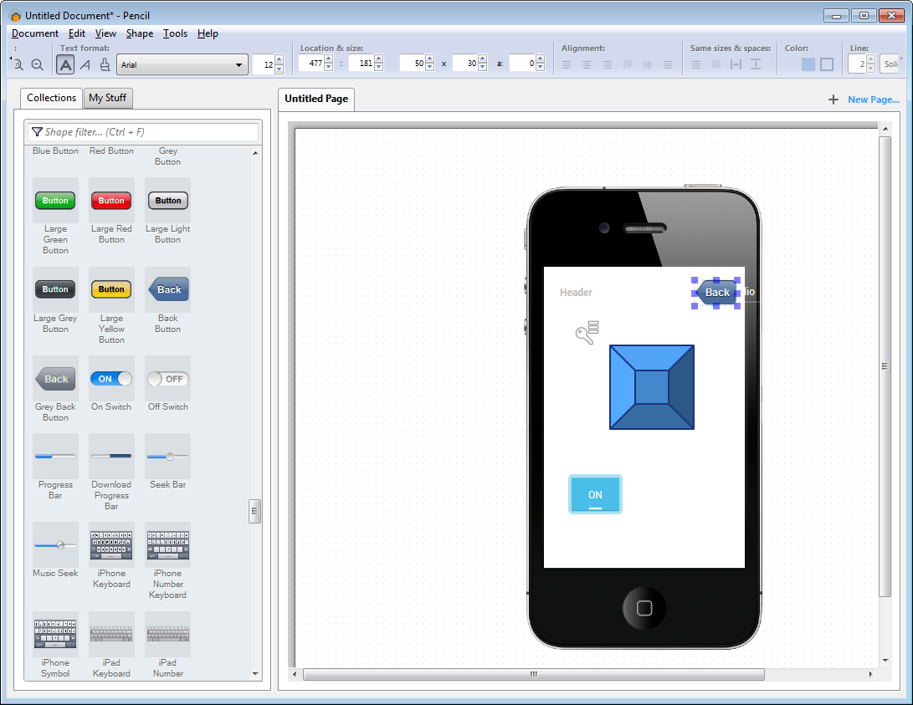
Task: Click the New Page... link
Action: click(873, 100)
